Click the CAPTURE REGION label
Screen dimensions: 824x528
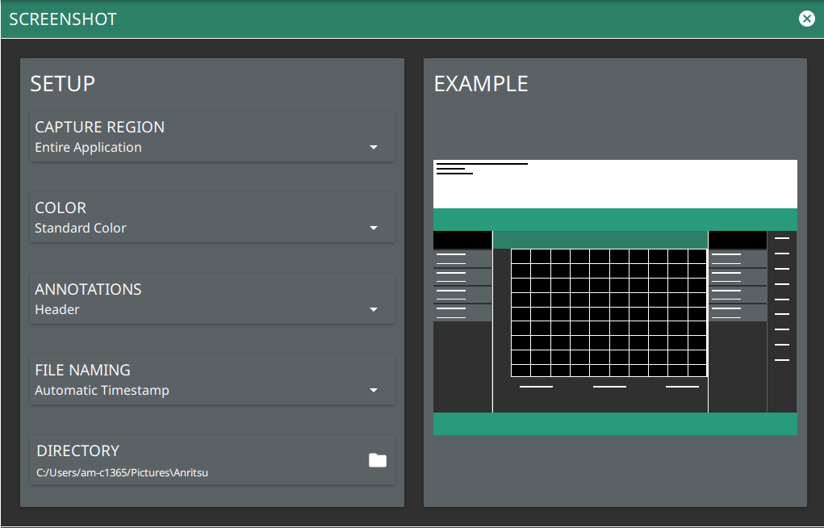pyautogui.click(x=99, y=128)
